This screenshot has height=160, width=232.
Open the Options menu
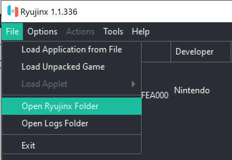click(x=42, y=32)
